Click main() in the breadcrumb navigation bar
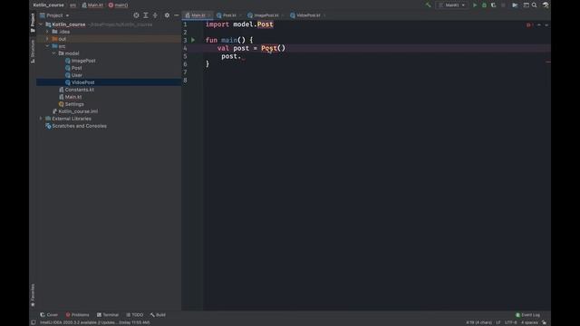Screen dimensions: 580x326 tap(119, 5)
